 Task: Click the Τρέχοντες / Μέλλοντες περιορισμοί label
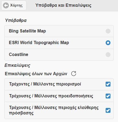click(45, 84)
